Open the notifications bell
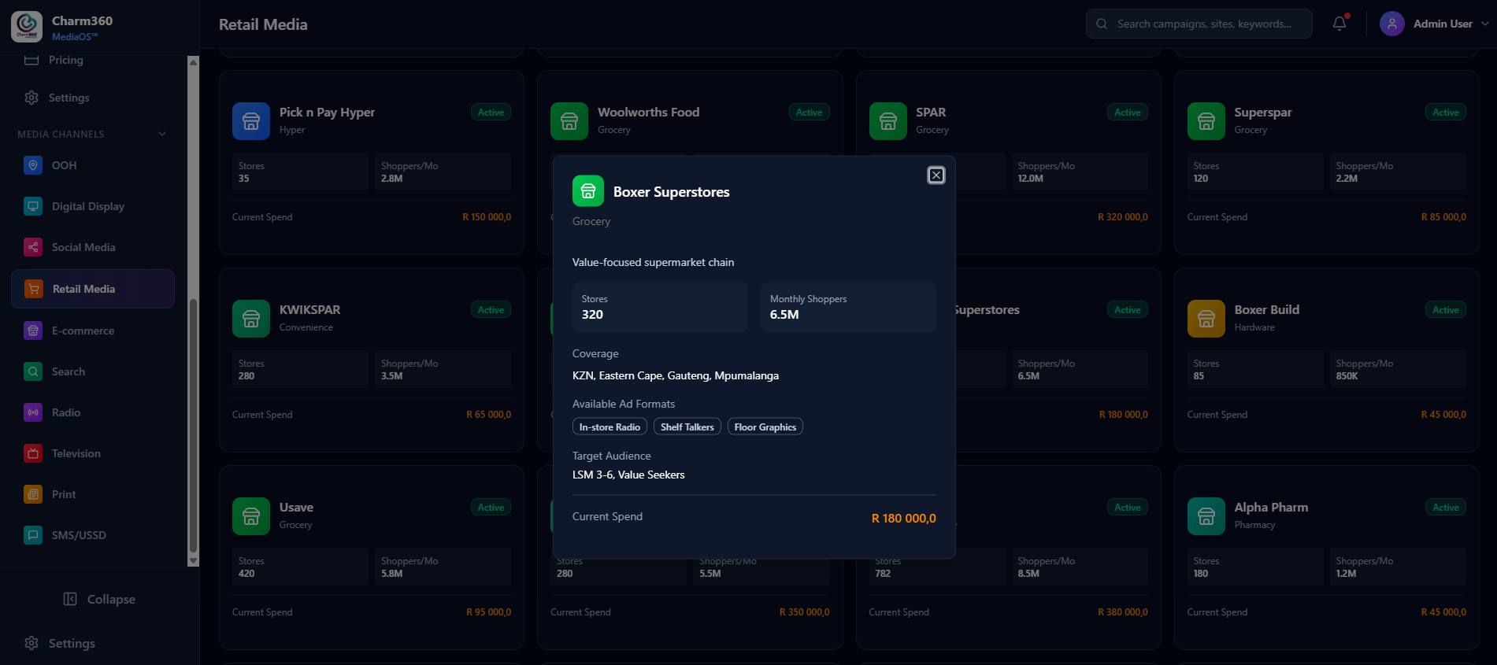 click(x=1340, y=24)
